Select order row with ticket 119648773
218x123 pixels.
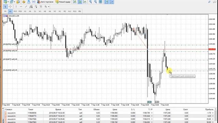pos(109,116)
